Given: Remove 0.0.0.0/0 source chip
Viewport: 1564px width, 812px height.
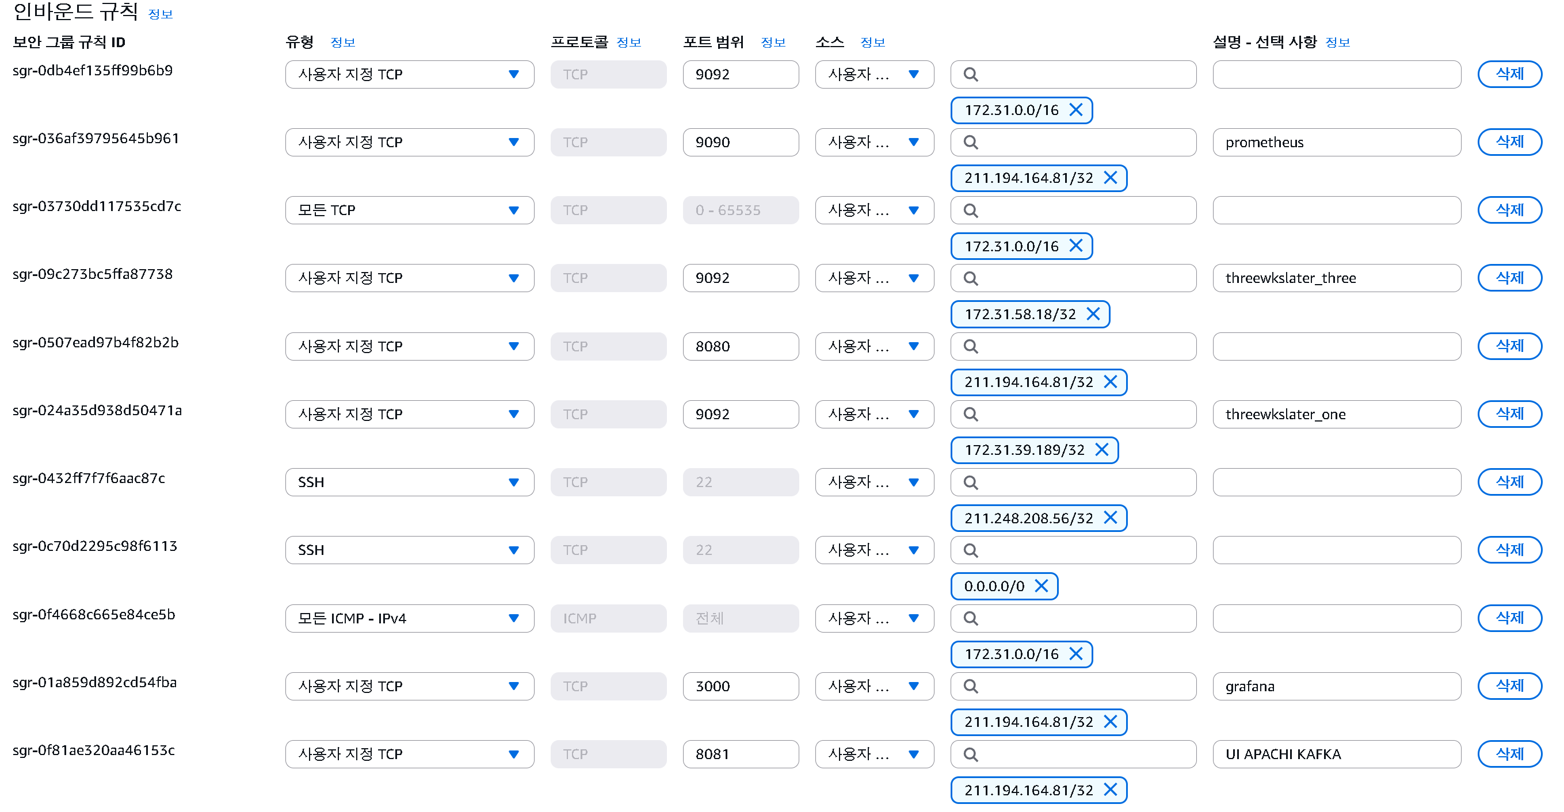Looking at the screenshot, I should click(1042, 585).
